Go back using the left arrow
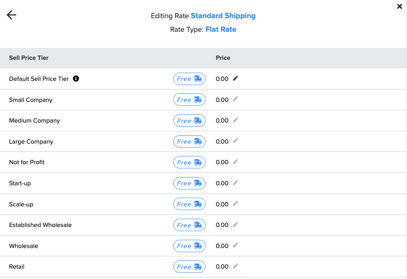This screenshot has height=279, width=407. coord(12,15)
